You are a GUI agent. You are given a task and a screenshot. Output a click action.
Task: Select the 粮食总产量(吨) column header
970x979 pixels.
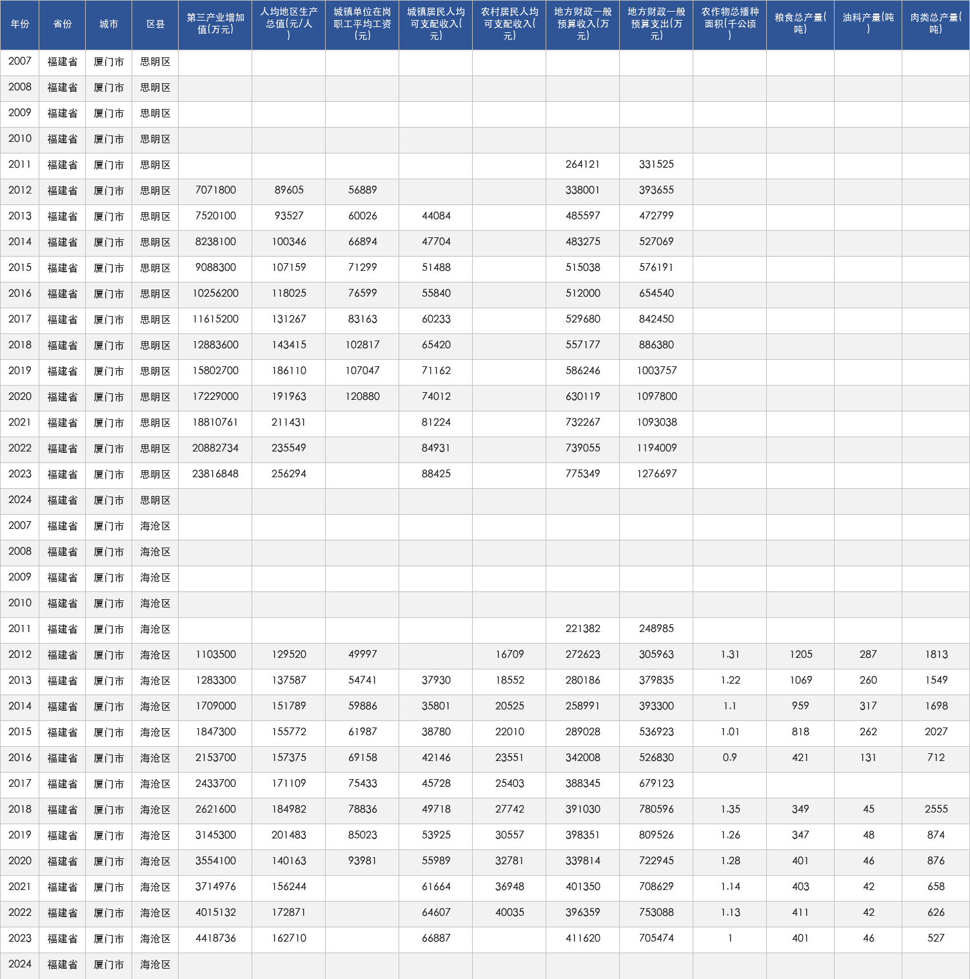[800, 25]
